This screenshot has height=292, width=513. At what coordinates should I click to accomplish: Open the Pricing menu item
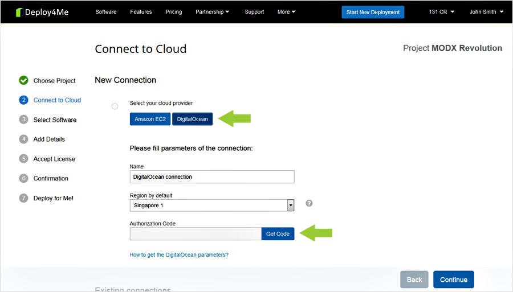pyautogui.click(x=174, y=12)
